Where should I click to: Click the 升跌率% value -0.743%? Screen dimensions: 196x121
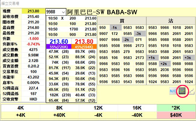point(33,44)
